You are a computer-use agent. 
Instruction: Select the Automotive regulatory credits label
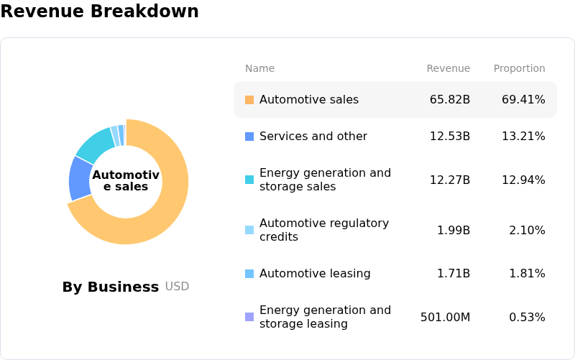point(323,230)
